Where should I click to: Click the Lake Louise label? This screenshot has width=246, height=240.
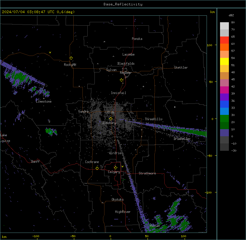5,138
